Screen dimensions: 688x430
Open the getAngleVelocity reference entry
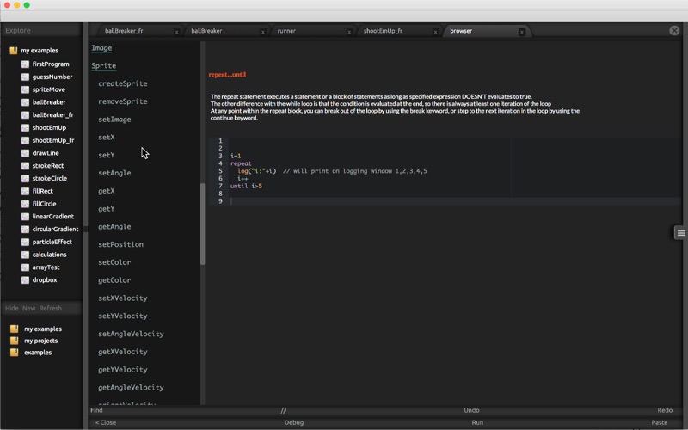pos(132,388)
